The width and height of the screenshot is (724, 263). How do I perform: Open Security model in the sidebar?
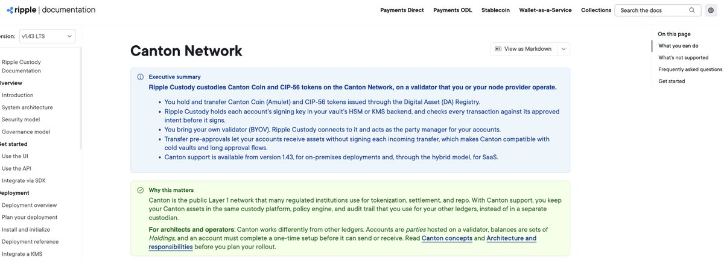click(21, 119)
